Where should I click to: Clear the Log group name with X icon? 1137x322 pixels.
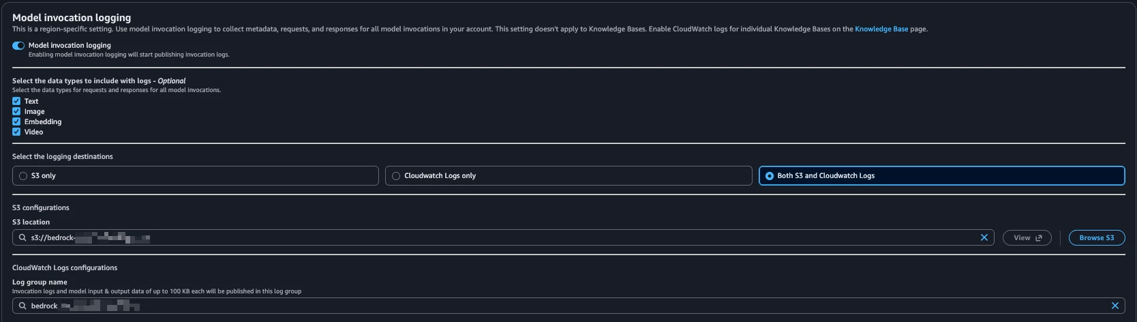1115,306
